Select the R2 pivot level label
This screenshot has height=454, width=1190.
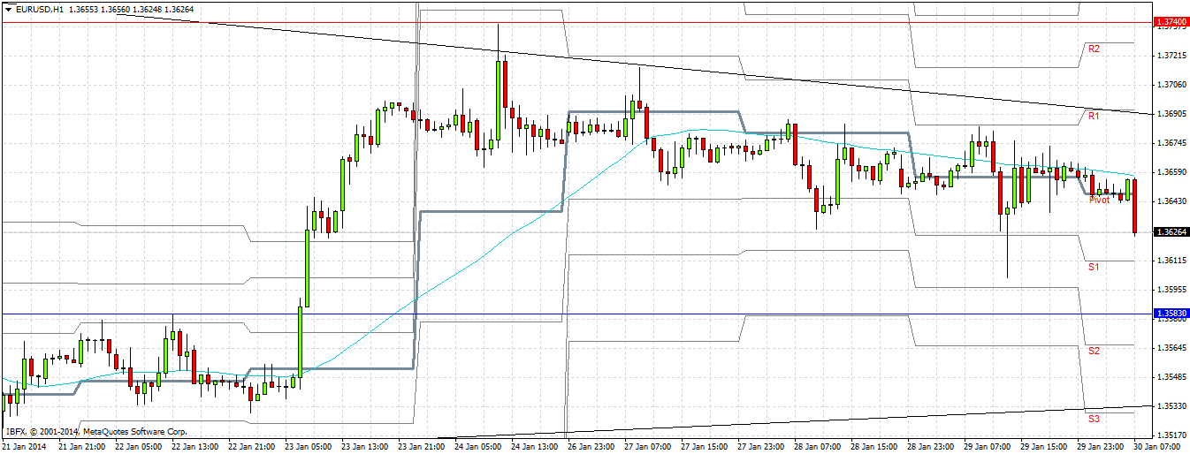(x=1094, y=49)
